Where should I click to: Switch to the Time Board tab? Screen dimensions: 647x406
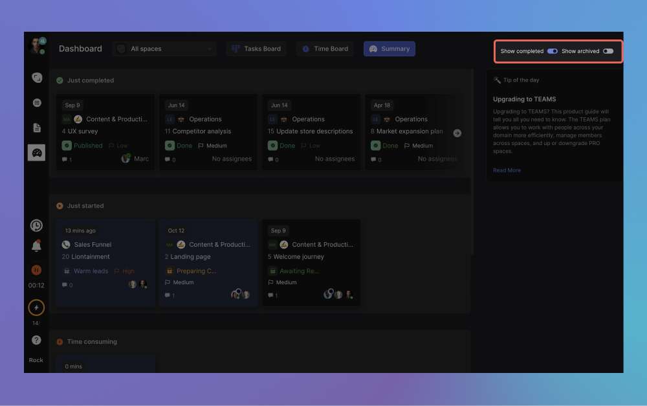pyautogui.click(x=325, y=49)
